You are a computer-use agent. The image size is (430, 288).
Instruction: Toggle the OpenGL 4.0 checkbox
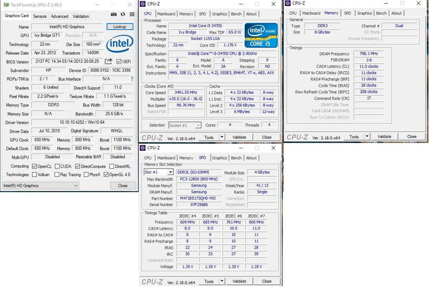tap(106, 175)
